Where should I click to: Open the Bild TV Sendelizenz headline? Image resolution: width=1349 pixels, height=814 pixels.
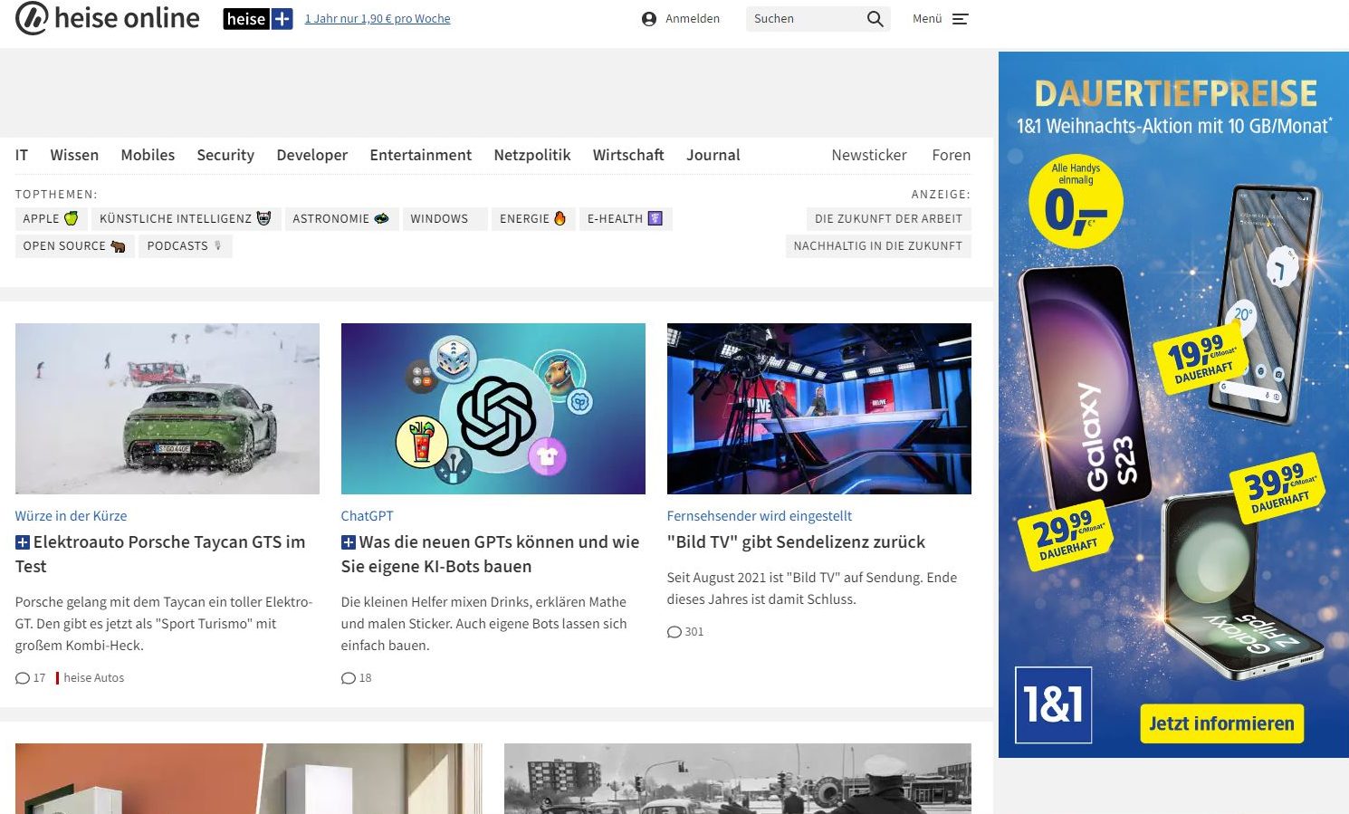796,541
